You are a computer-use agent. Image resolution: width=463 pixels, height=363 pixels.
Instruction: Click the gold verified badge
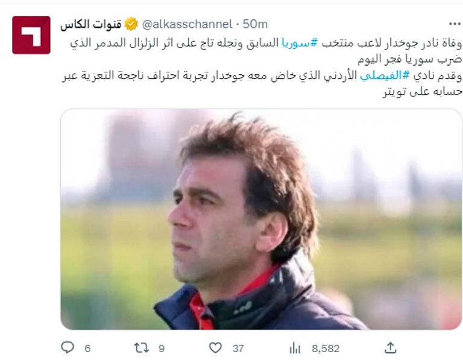[x=131, y=24]
